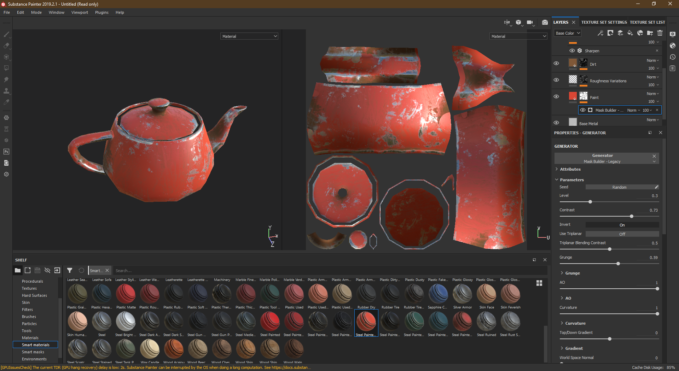Add a fill layer

click(x=630, y=33)
